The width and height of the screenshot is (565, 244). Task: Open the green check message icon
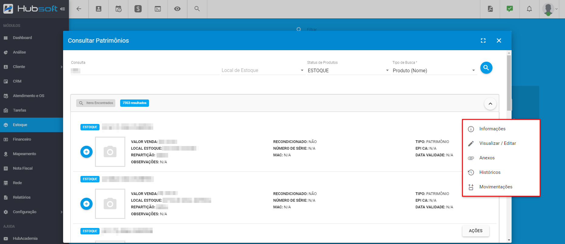click(510, 9)
